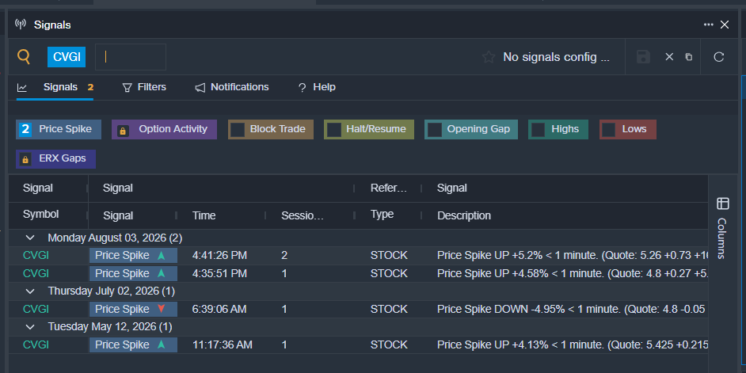This screenshot has width=746, height=373.
Task: Open the three-dot panel options menu
Action: [x=709, y=25]
